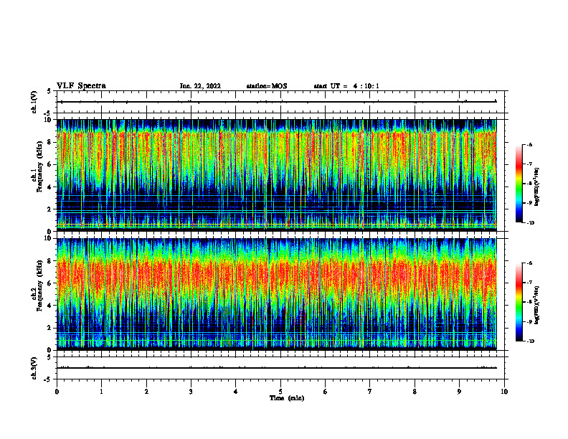Viewport: 568px width, 439px height.
Task: Click the time axis tick label "6"
Action: 326,392
